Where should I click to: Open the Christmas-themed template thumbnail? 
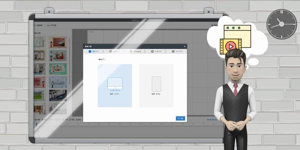pyautogui.click(x=58, y=55)
